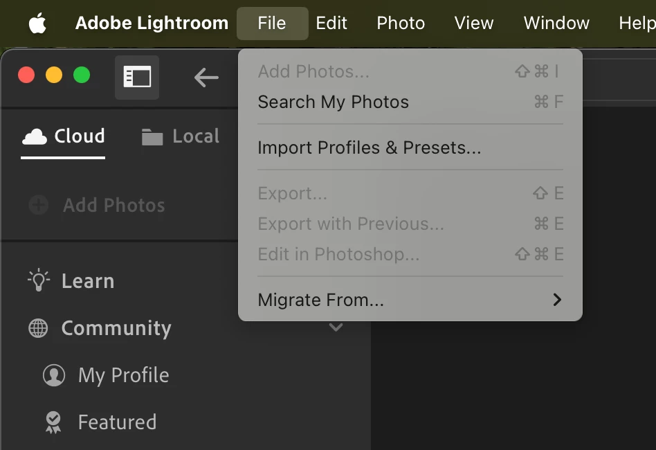Open the Migrate From... submenu
Screen dimensions: 656x450
[x=410, y=300]
